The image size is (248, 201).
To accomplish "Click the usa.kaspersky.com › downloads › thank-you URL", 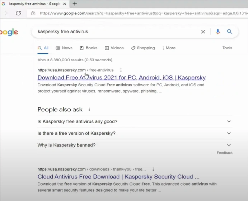I will click(92, 169).
